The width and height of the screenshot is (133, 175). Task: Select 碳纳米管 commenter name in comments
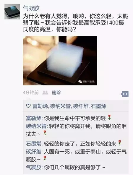pyautogui.click(x=36, y=126)
